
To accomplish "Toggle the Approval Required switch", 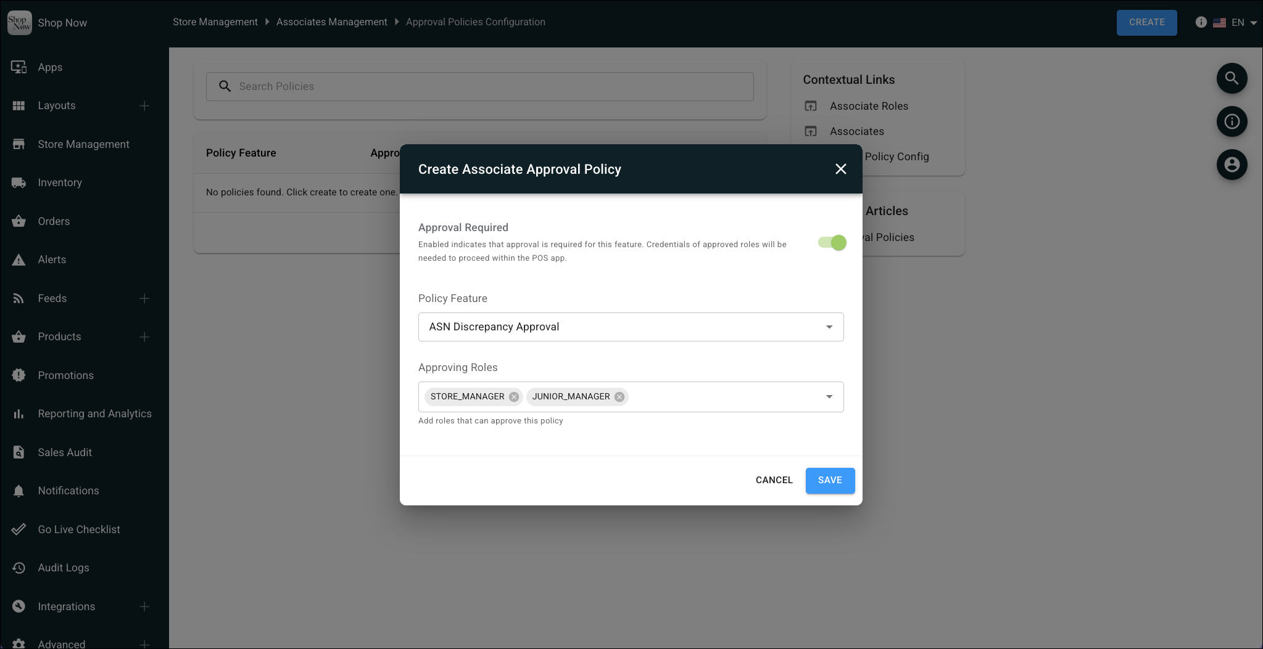I will pos(832,243).
